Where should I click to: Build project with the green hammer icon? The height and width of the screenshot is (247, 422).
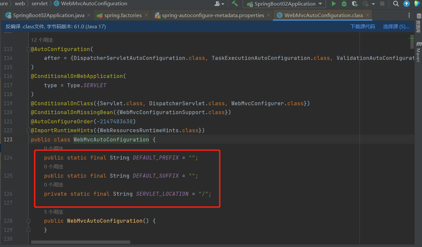[235, 4]
